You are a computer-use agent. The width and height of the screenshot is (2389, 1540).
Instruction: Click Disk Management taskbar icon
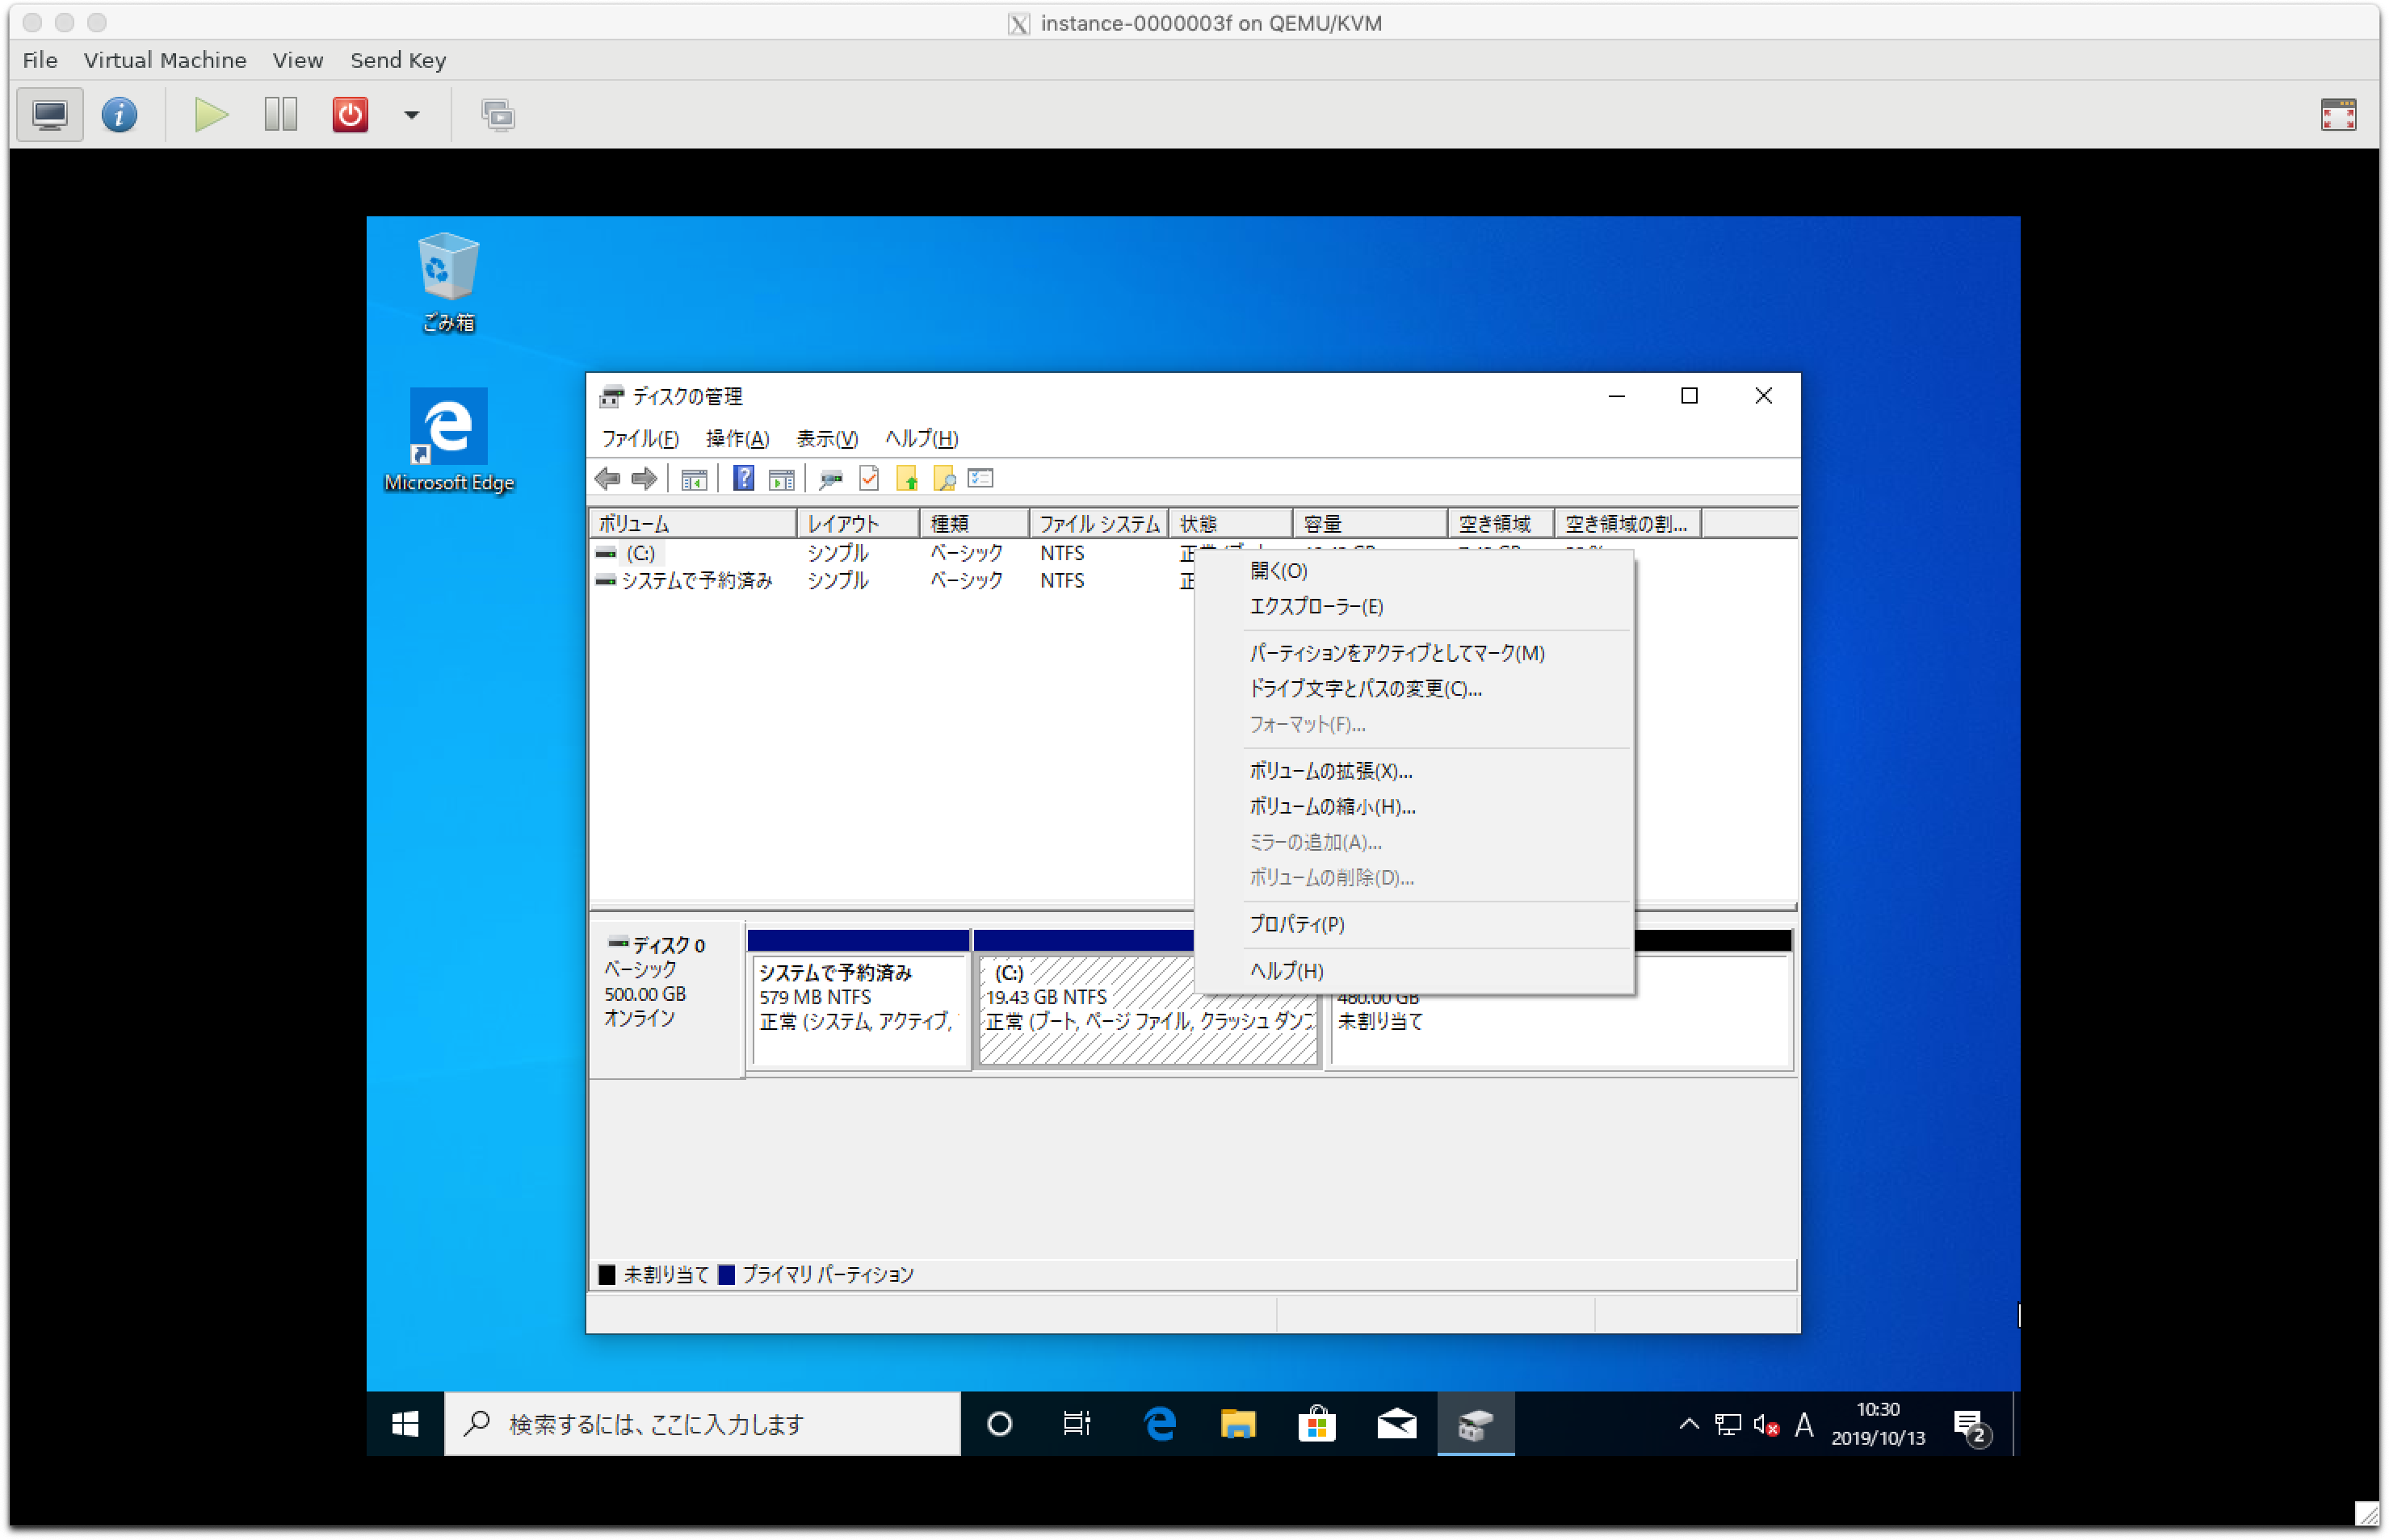tap(1476, 1423)
